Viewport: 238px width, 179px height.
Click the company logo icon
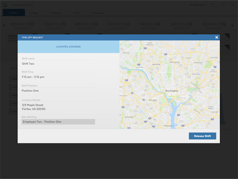pyautogui.click(x=5, y=5)
